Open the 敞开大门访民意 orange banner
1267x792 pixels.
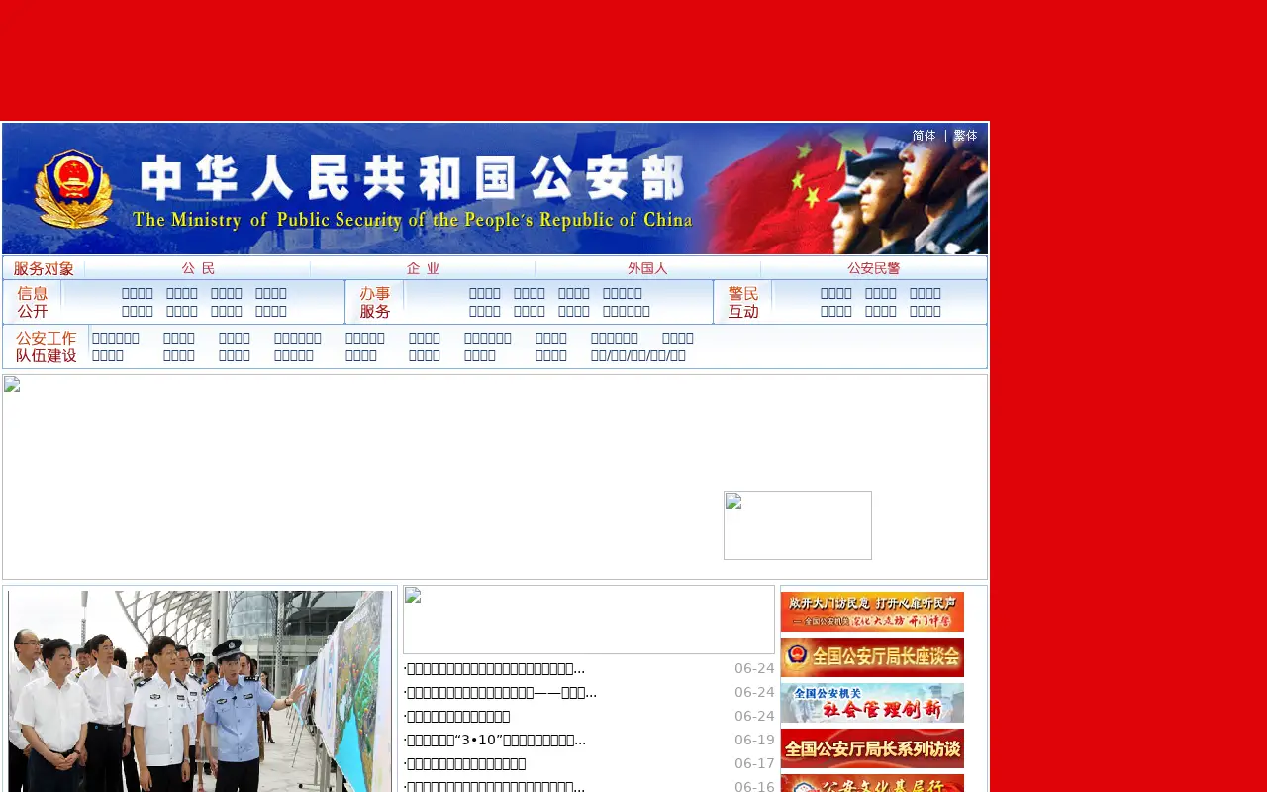coord(872,612)
